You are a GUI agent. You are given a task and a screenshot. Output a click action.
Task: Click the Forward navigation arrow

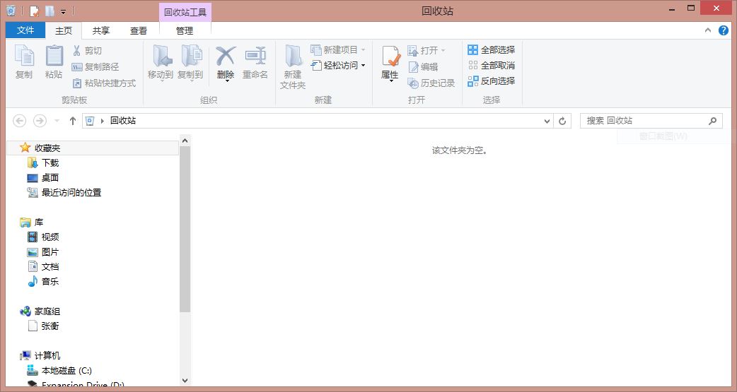coord(40,121)
